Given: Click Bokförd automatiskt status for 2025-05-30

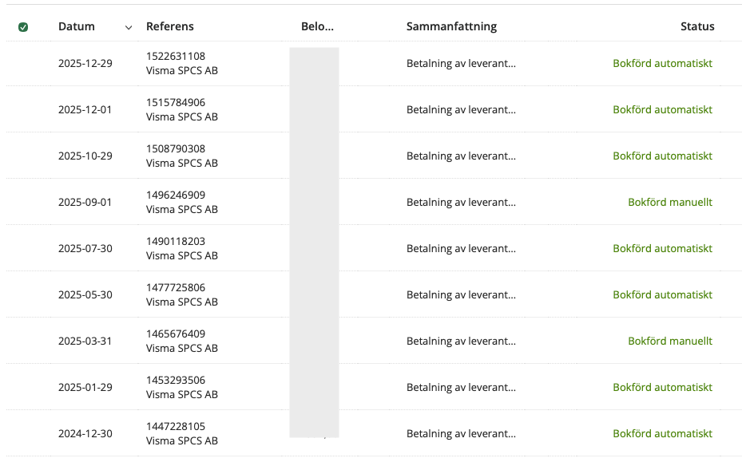Looking at the screenshot, I should coord(662,295).
